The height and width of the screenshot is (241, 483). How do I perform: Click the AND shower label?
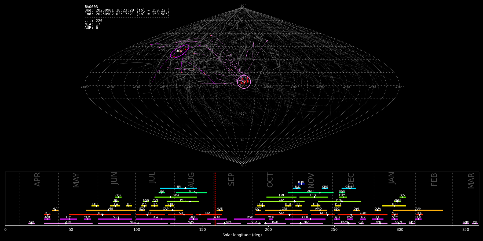pyautogui.click(x=310, y=191)
